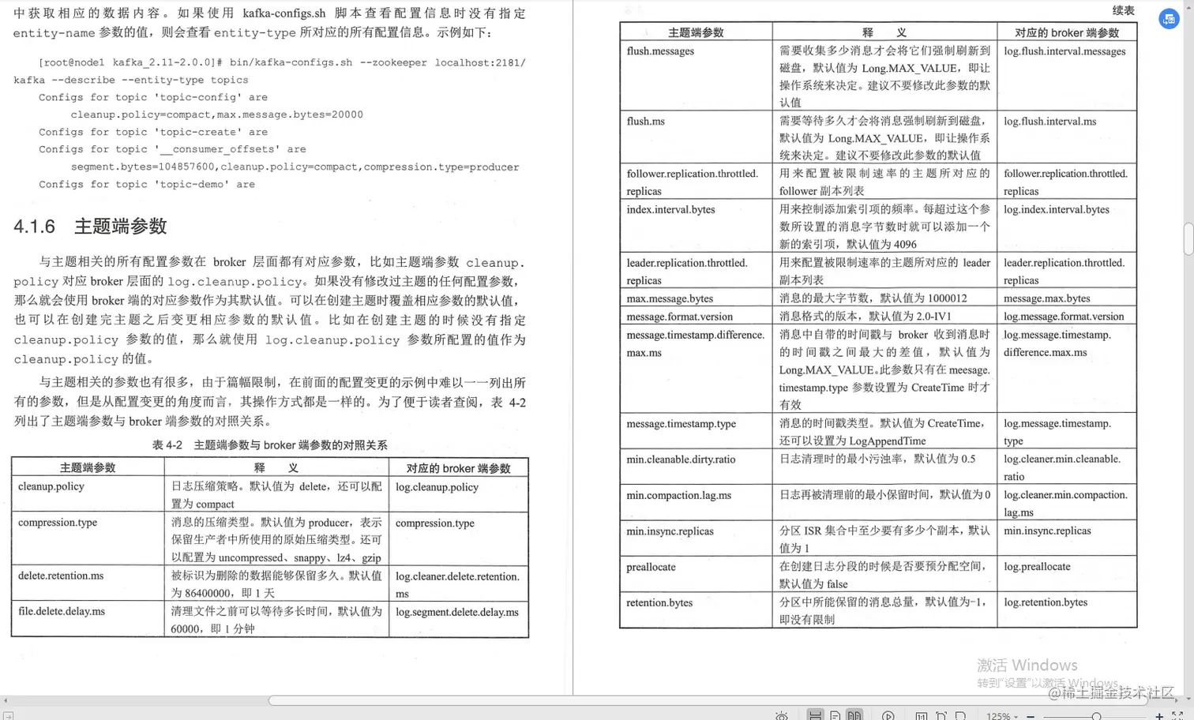Open the floating PDF-to-Word converter
1194x720 pixels.
point(1170,19)
